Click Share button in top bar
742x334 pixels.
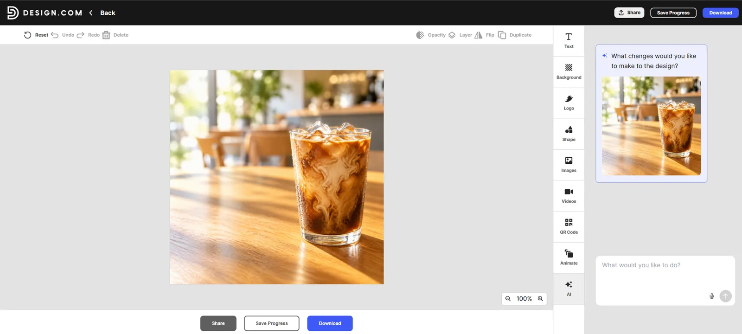pyautogui.click(x=629, y=13)
